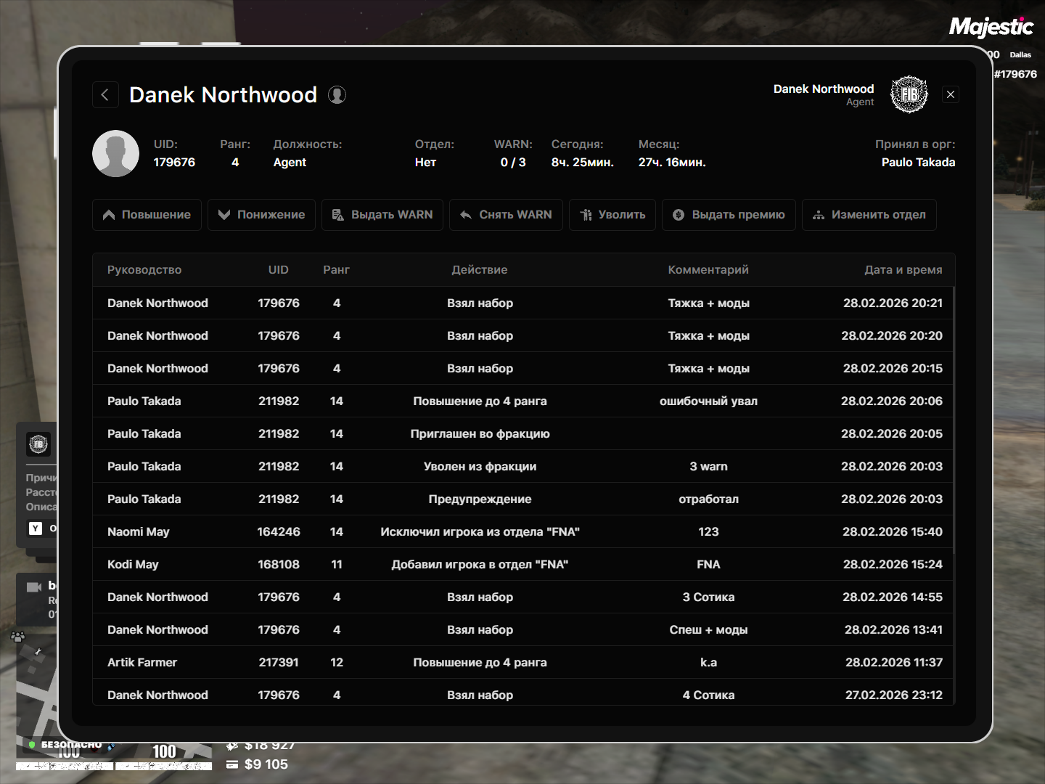Click the Уволить dismiss button
Screen dimensions: 1045x784
[612, 215]
